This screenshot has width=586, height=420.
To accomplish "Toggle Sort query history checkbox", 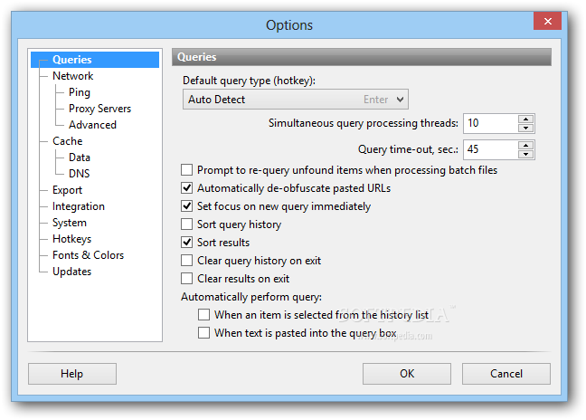I will coord(187,224).
